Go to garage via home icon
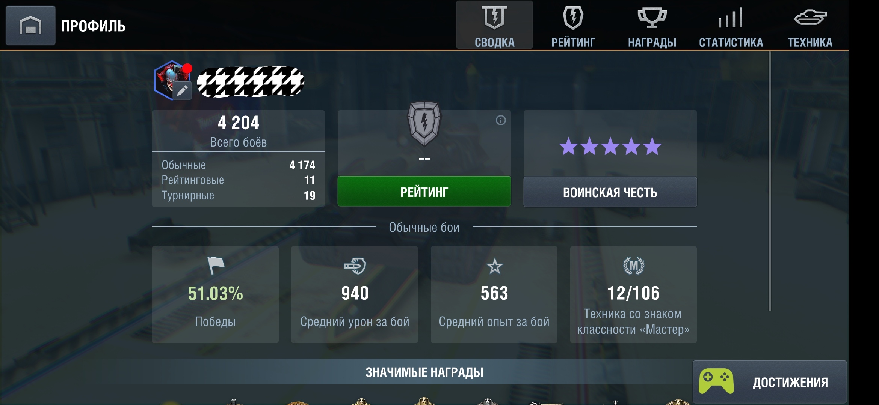 coord(30,25)
